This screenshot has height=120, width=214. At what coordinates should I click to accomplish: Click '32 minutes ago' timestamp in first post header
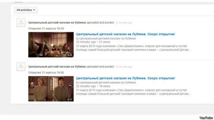pyautogui.click(x=124, y=23)
